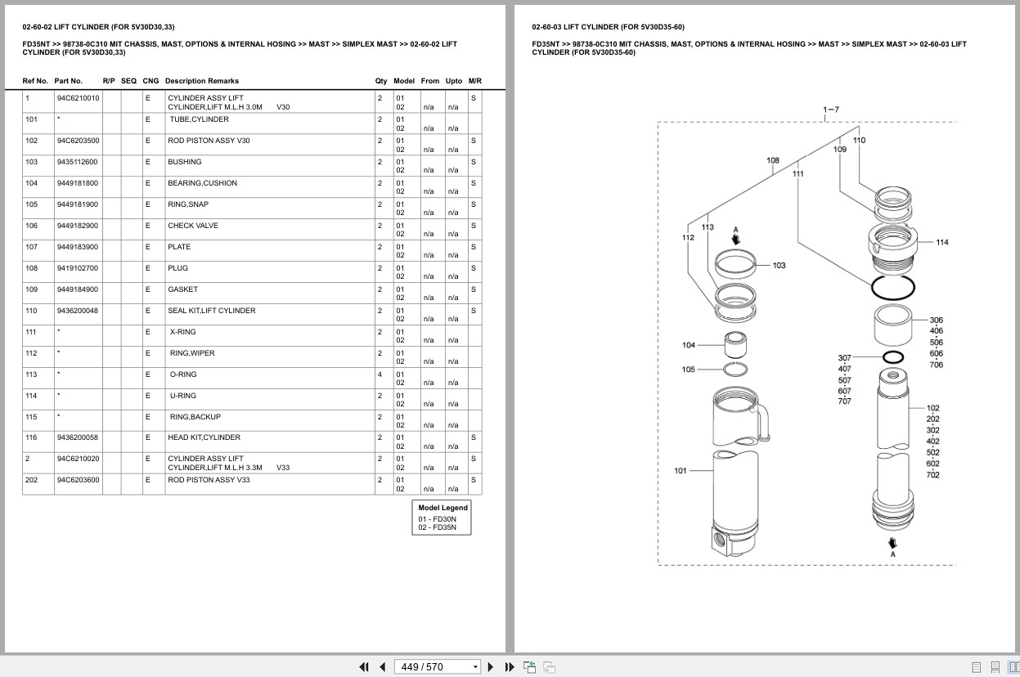Go to the next page
This screenshot has width=1020, height=677.
pyautogui.click(x=491, y=667)
